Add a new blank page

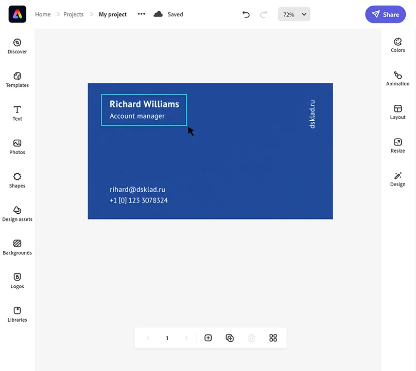tap(208, 338)
